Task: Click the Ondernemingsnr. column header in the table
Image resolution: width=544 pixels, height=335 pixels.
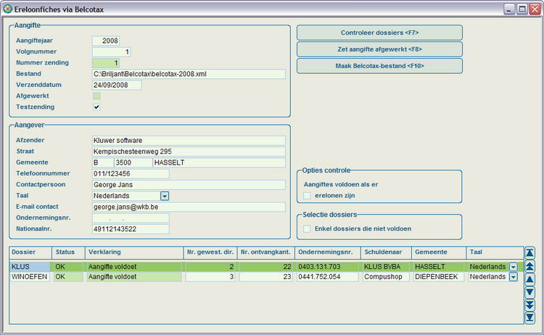Action: 328,252
